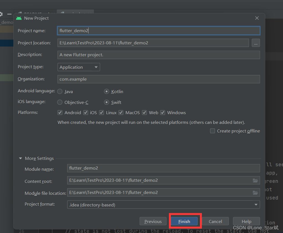The width and height of the screenshot is (283, 233).
Task: Click the settings gear in the background IDE panel
Action: pos(1,14)
